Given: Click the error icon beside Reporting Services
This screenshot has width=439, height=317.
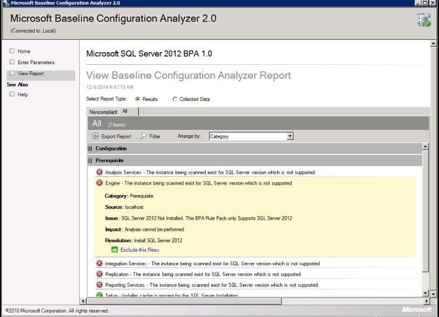Looking at the screenshot, I should tap(99, 284).
